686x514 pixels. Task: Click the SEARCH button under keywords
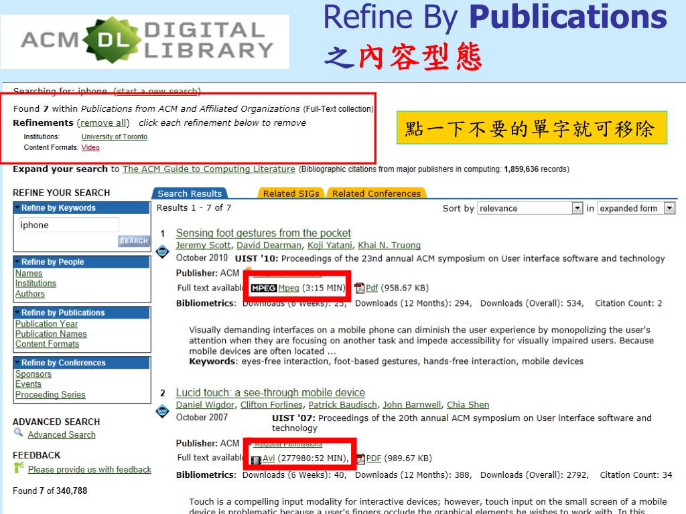click(134, 241)
